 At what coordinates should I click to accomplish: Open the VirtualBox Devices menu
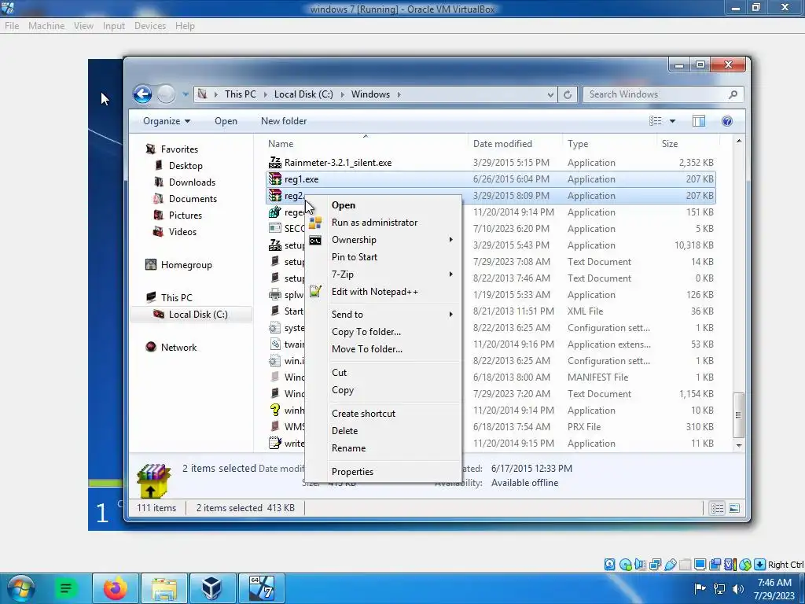(x=150, y=26)
